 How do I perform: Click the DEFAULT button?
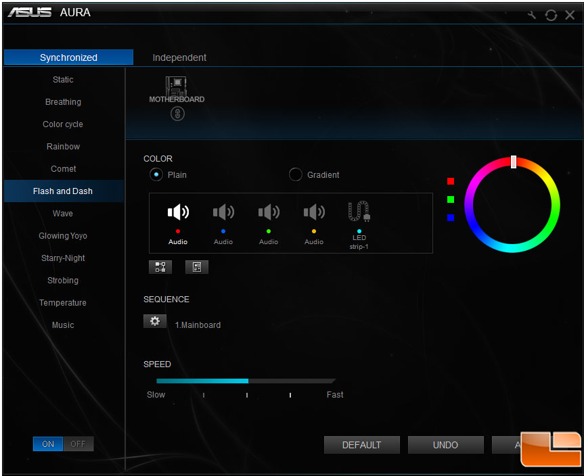tap(361, 445)
